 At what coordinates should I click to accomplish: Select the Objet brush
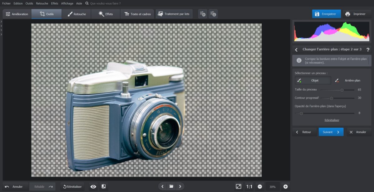pyautogui.click(x=313, y=81)
